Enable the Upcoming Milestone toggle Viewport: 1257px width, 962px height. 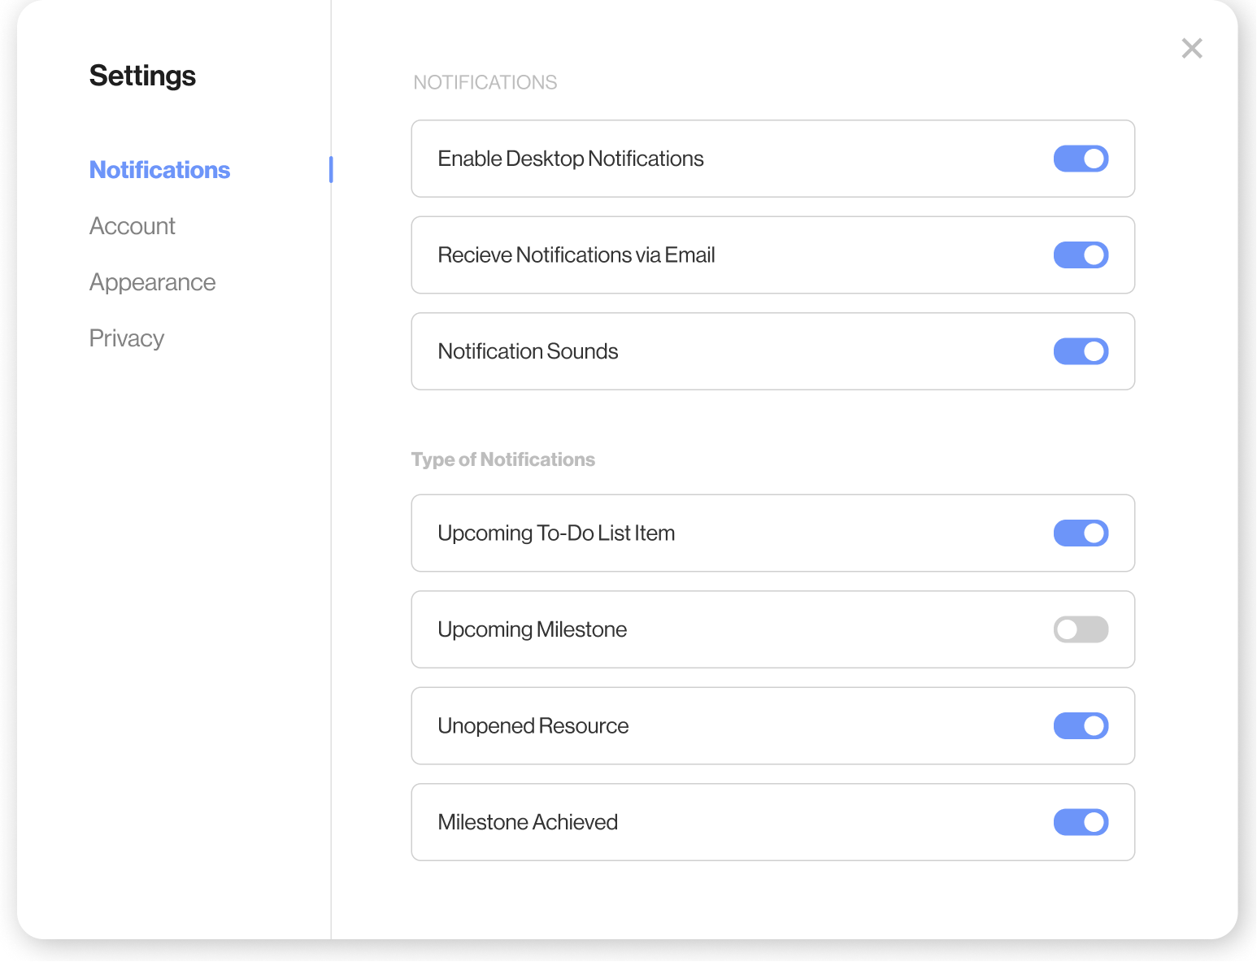(1081, 629)
